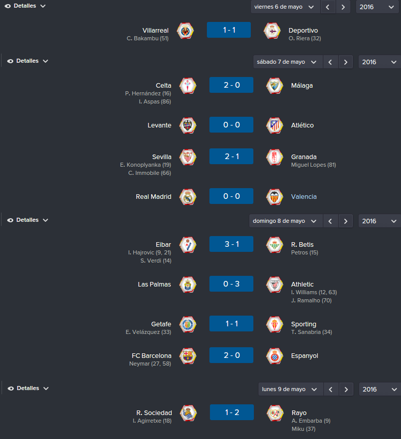
Task: Toggle eye icon in lunes 9 de mayo Detalles
Action: point(11,389)
